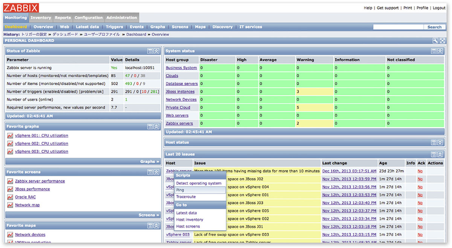This screenshot has height=248, width=452.
Task: Collapse the Favorite maps widget
Action: coord(156,225)
